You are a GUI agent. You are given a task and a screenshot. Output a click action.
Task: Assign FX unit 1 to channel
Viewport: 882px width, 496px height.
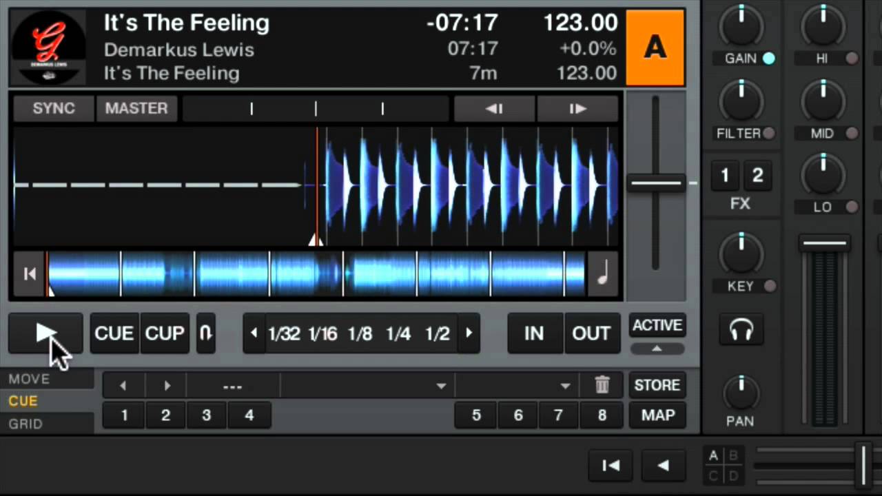(x=725, y=176)
